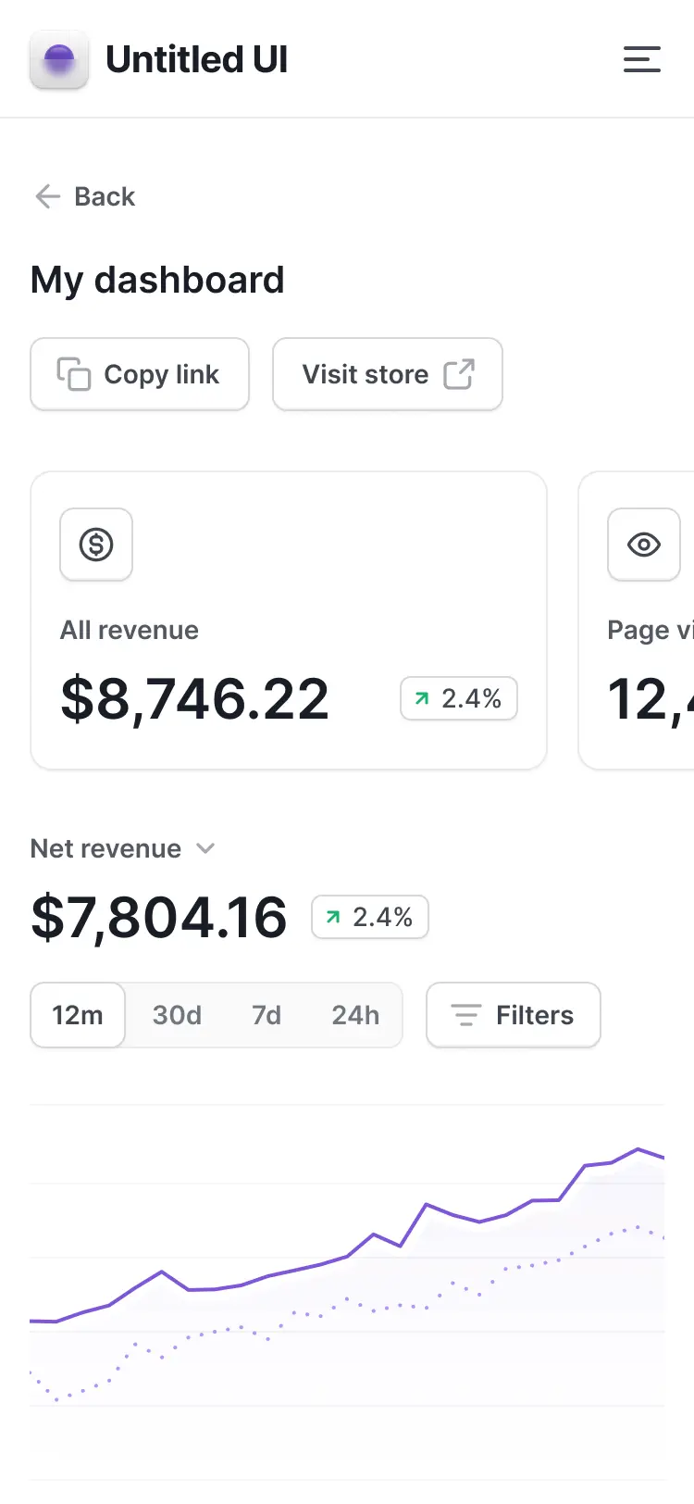The image size is (694, 1504).
Task: Expand the Net revenue dropdown chevron
Action: pyautogui.click(x=205, y=848)
